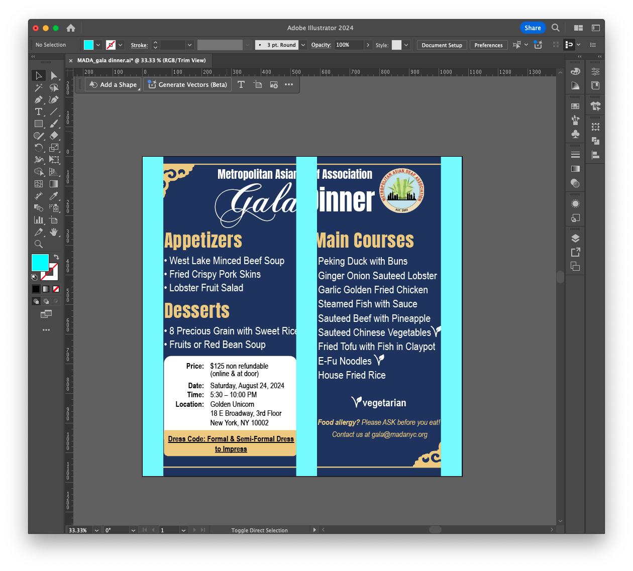Select the Shape Builder tool
Screen dimensions: 633x571
click(39, 172)
